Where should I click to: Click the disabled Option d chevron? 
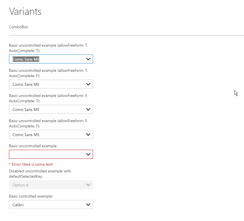[x=88, y=185]
